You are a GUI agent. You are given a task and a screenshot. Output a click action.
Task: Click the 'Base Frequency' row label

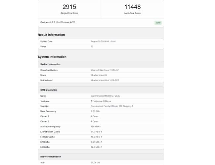click(48, 111)
